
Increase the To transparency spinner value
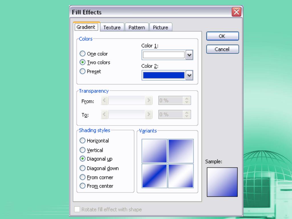point(186,112)
